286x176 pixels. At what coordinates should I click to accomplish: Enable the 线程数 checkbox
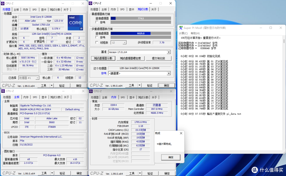tap(97, 43)
